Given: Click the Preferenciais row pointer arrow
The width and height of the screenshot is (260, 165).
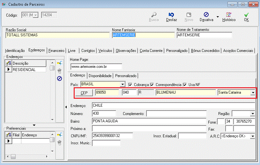Looking at the screenshot, I should point(9,141).
